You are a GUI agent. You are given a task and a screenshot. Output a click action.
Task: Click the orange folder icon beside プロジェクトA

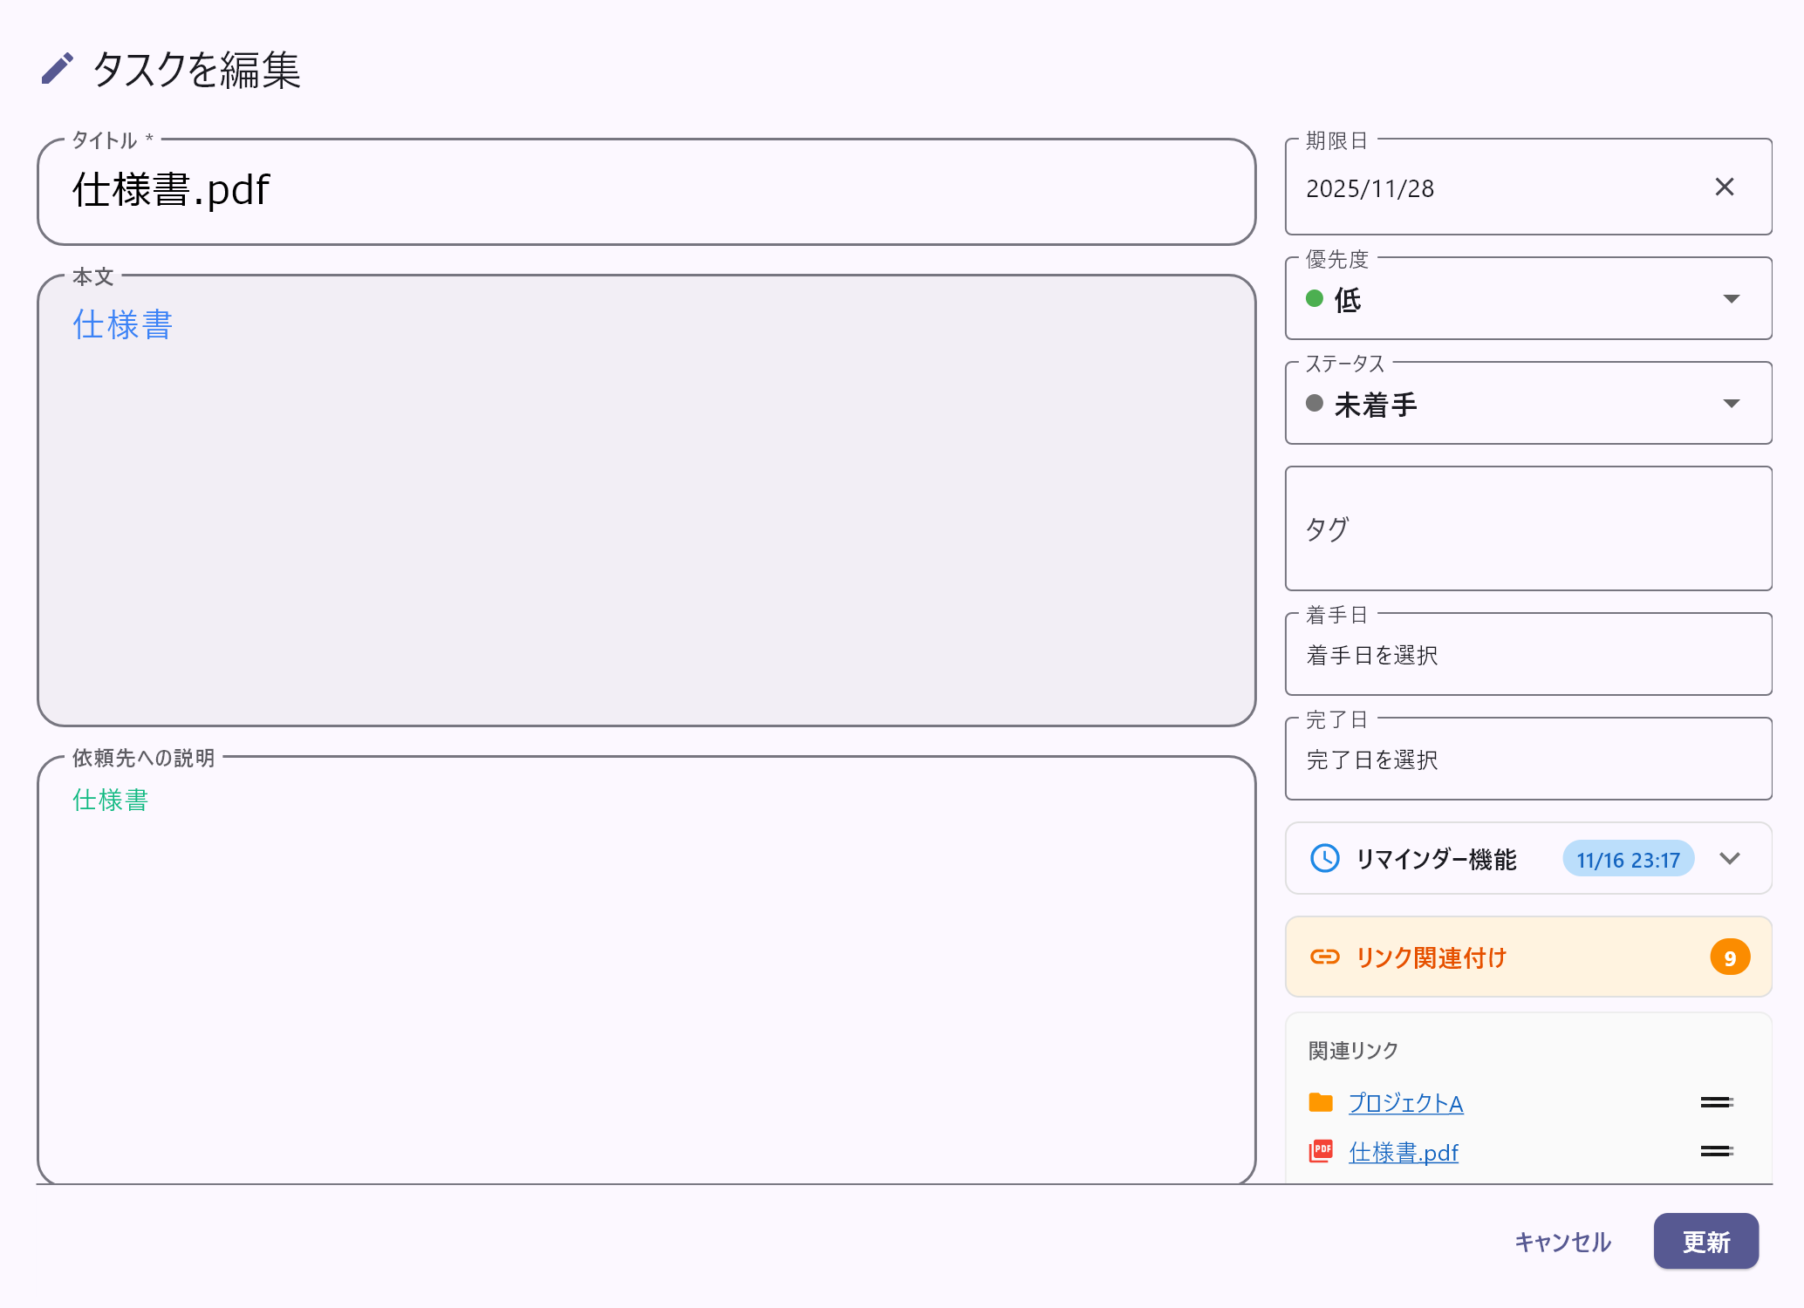pos(1321,1101)
